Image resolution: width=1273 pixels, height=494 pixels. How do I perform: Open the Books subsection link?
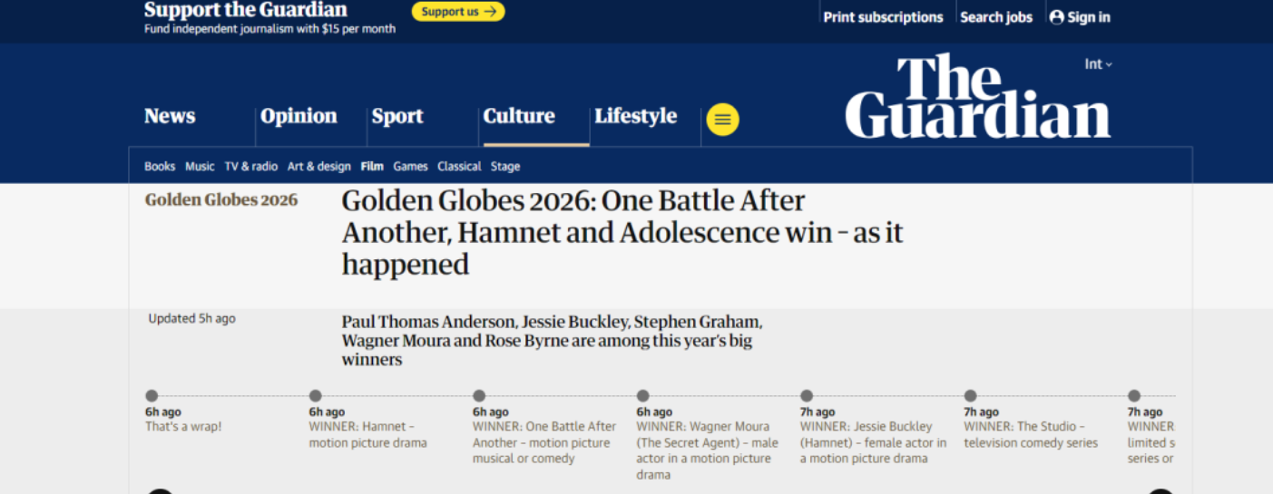point(160,167)
